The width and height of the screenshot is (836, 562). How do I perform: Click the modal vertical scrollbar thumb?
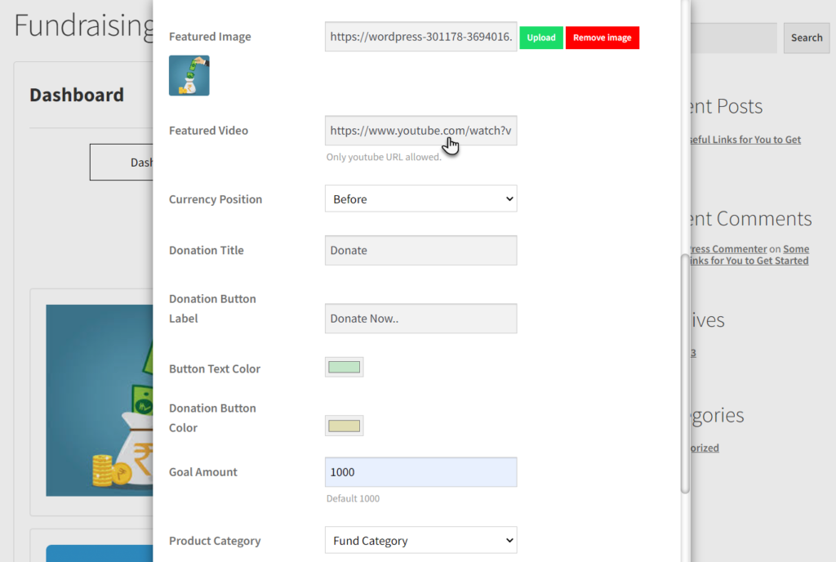click(685, 374)
